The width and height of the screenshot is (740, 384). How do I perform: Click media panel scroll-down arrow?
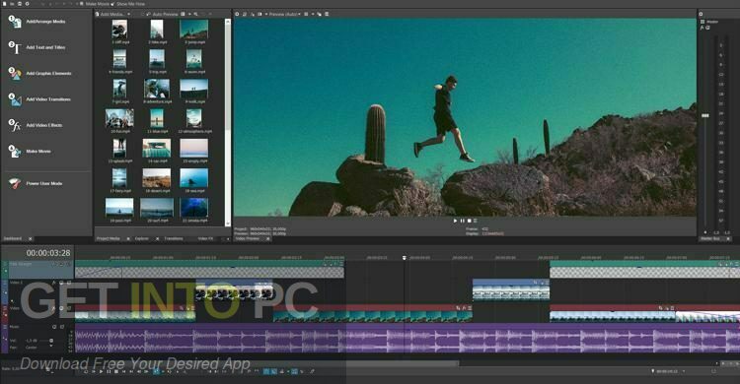(x=228, y=224)
